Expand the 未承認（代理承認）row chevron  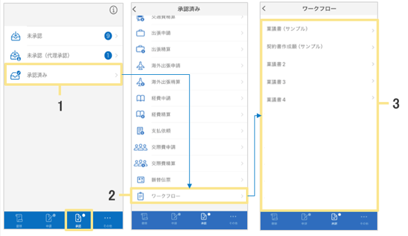(x=116, y=55)
